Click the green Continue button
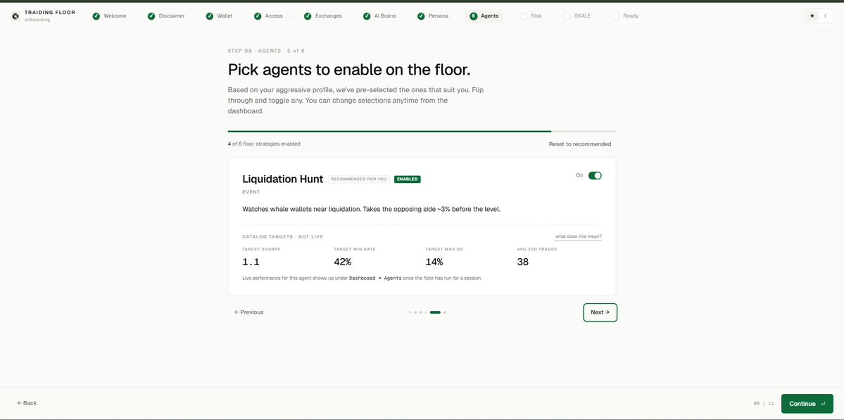The width and height of the screenshot is (844, 420). coord(807,403)
